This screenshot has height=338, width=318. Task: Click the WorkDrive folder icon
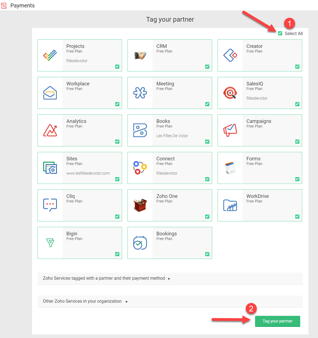click(230, 205)
